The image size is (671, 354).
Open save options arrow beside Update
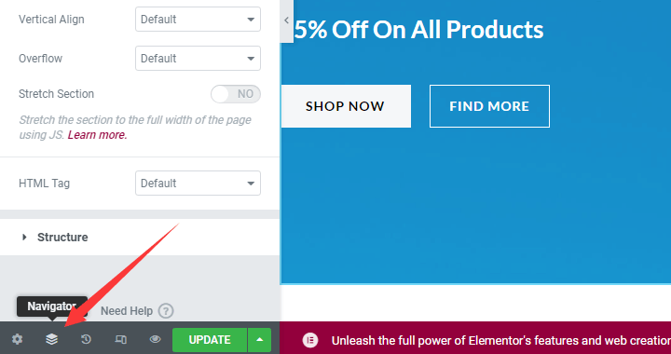259,340
